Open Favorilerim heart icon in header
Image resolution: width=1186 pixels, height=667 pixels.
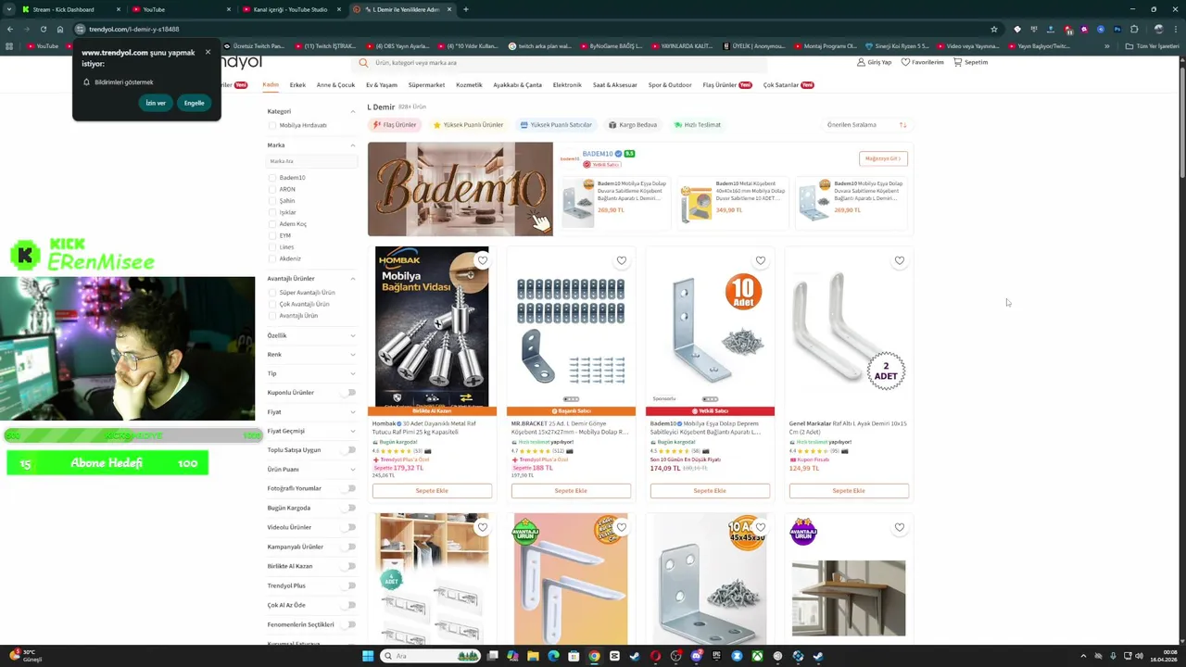(905, 62)
